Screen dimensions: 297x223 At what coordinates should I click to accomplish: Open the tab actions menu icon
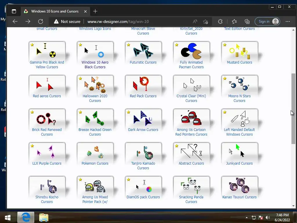coord(14,11)
